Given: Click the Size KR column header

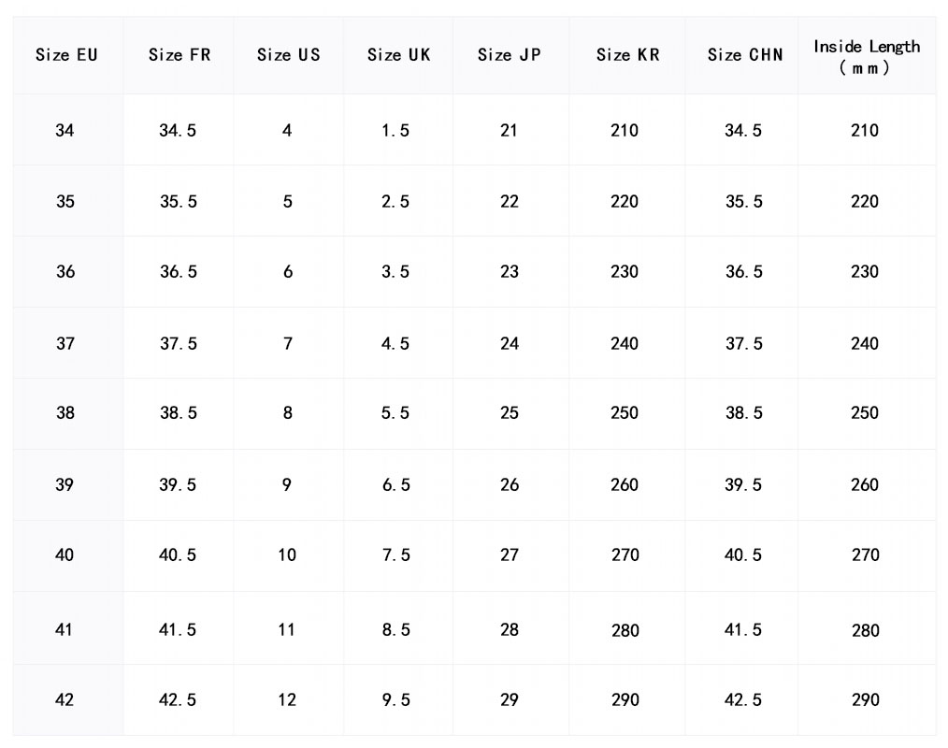Looking at the screenshot, I should pyautogui.click(x=627, y=55).
